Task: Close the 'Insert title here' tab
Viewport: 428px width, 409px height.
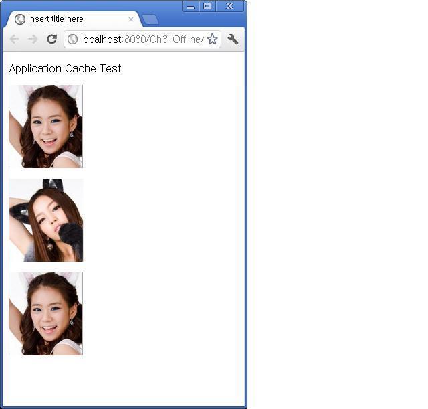Action: point(131,19)
